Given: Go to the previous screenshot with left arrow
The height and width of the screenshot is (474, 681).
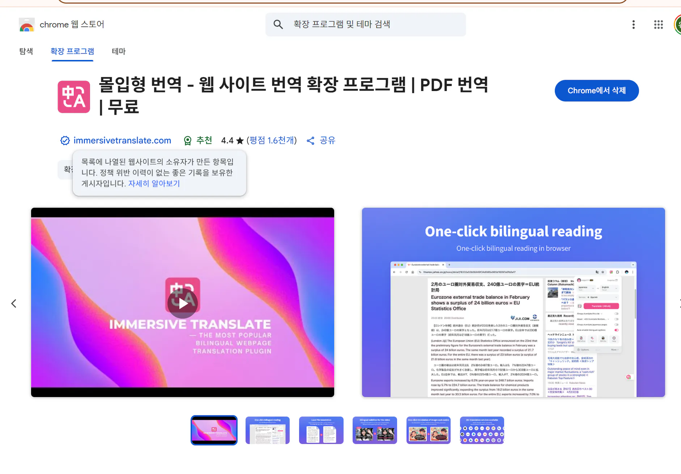Looking at the screenshot, I should 14,303.
